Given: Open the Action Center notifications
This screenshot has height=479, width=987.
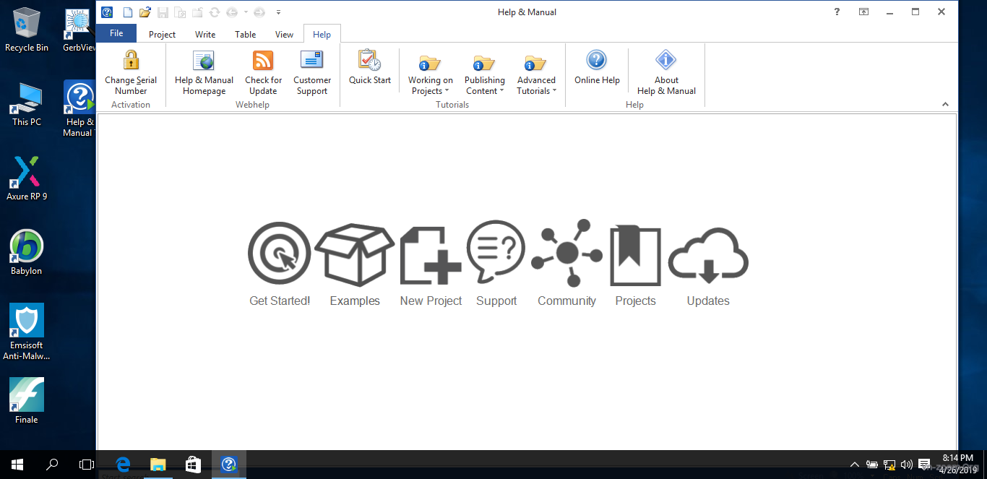Looking at the screenshot, I should coord(924,465).
